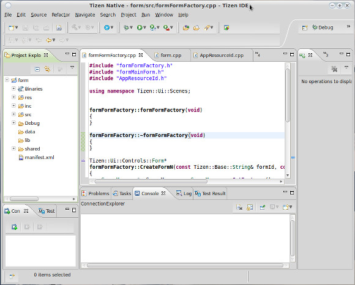
Task: Show hidden editor tabs list
Action: pos(258,54)
